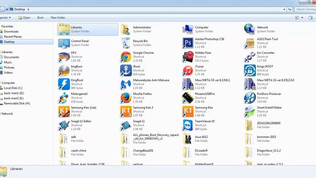Click the bomman-2015 folder name
Image resolution: width=316 pixels, height=178 pixels.
267,137
